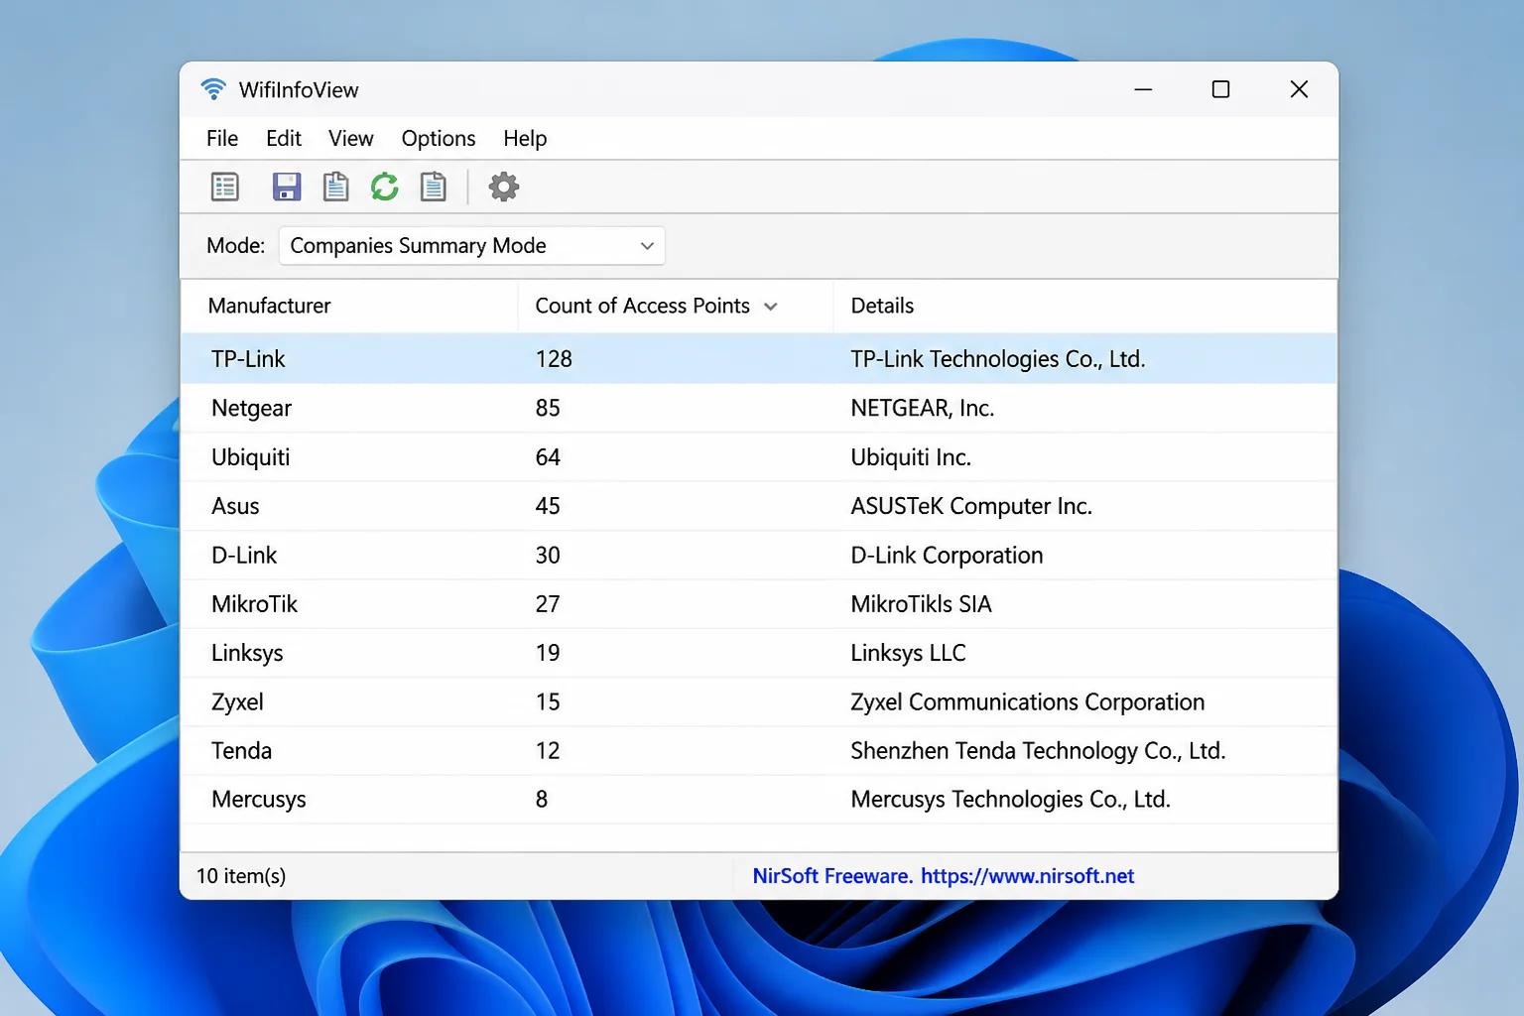Click the "NETGEAR, Inc." details cell
The height and width of the screenshot is (1016, 1524).
pyautogui.click(x=923, y=408)
